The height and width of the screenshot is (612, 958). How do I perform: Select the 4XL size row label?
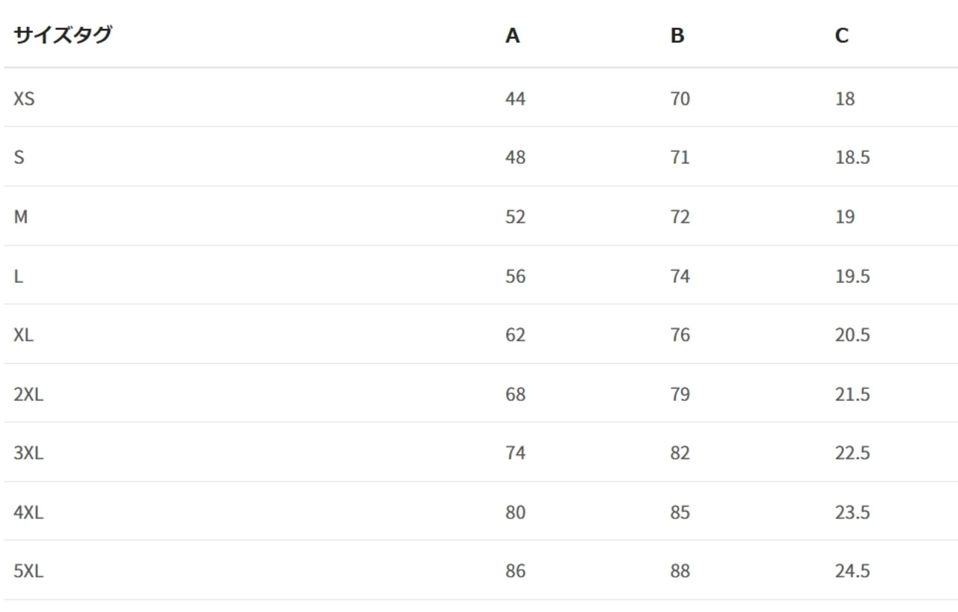pos(28,512)
